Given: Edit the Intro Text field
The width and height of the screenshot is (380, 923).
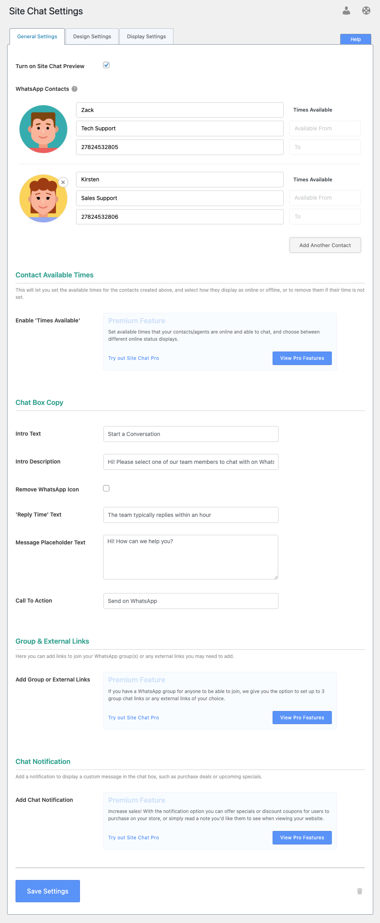Looking at the screenshot, I should tap(191, 434).
